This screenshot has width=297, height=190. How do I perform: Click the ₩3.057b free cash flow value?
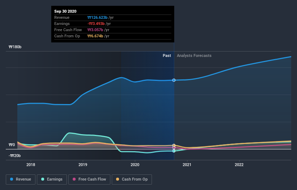(x=95, y=30)
